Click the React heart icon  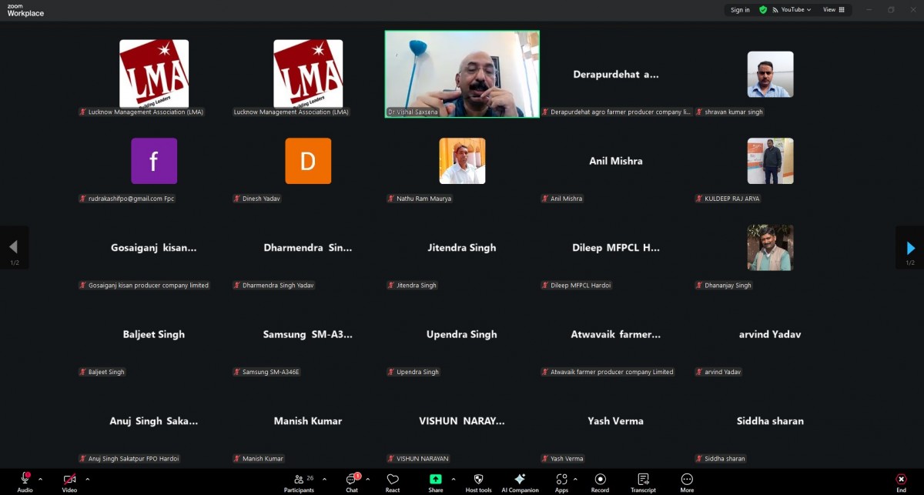393,480
